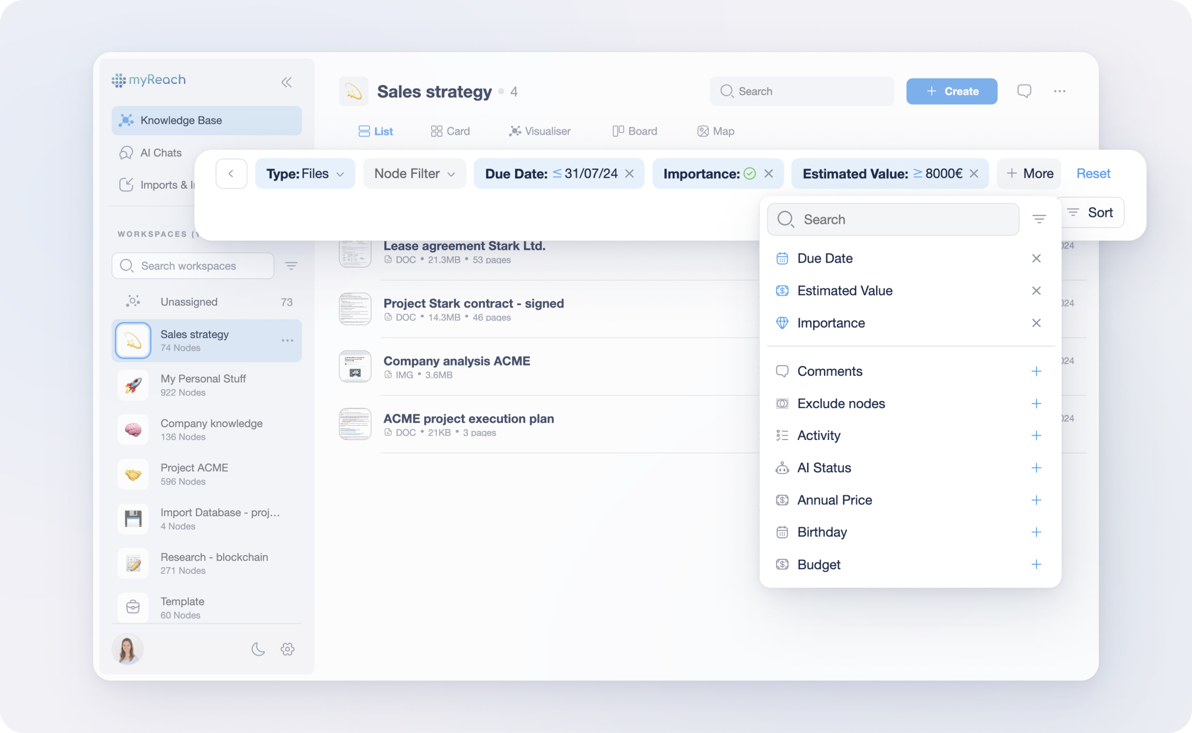Image resolution: width=1192 pixels, height=733 pixels.
Task: Click the back arrow in filter bar
Action: [x=231, y=174]
